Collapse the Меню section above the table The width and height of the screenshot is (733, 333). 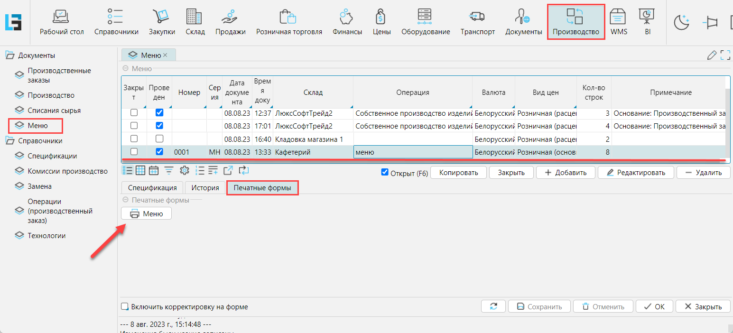pyautogui.click(x=126, y=69)
